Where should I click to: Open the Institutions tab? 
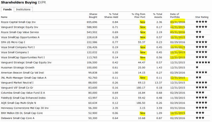tap(23, 10)
